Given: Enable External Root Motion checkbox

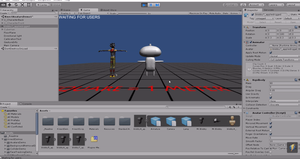Looking at the screenshot, I should [x=271, y=130].
